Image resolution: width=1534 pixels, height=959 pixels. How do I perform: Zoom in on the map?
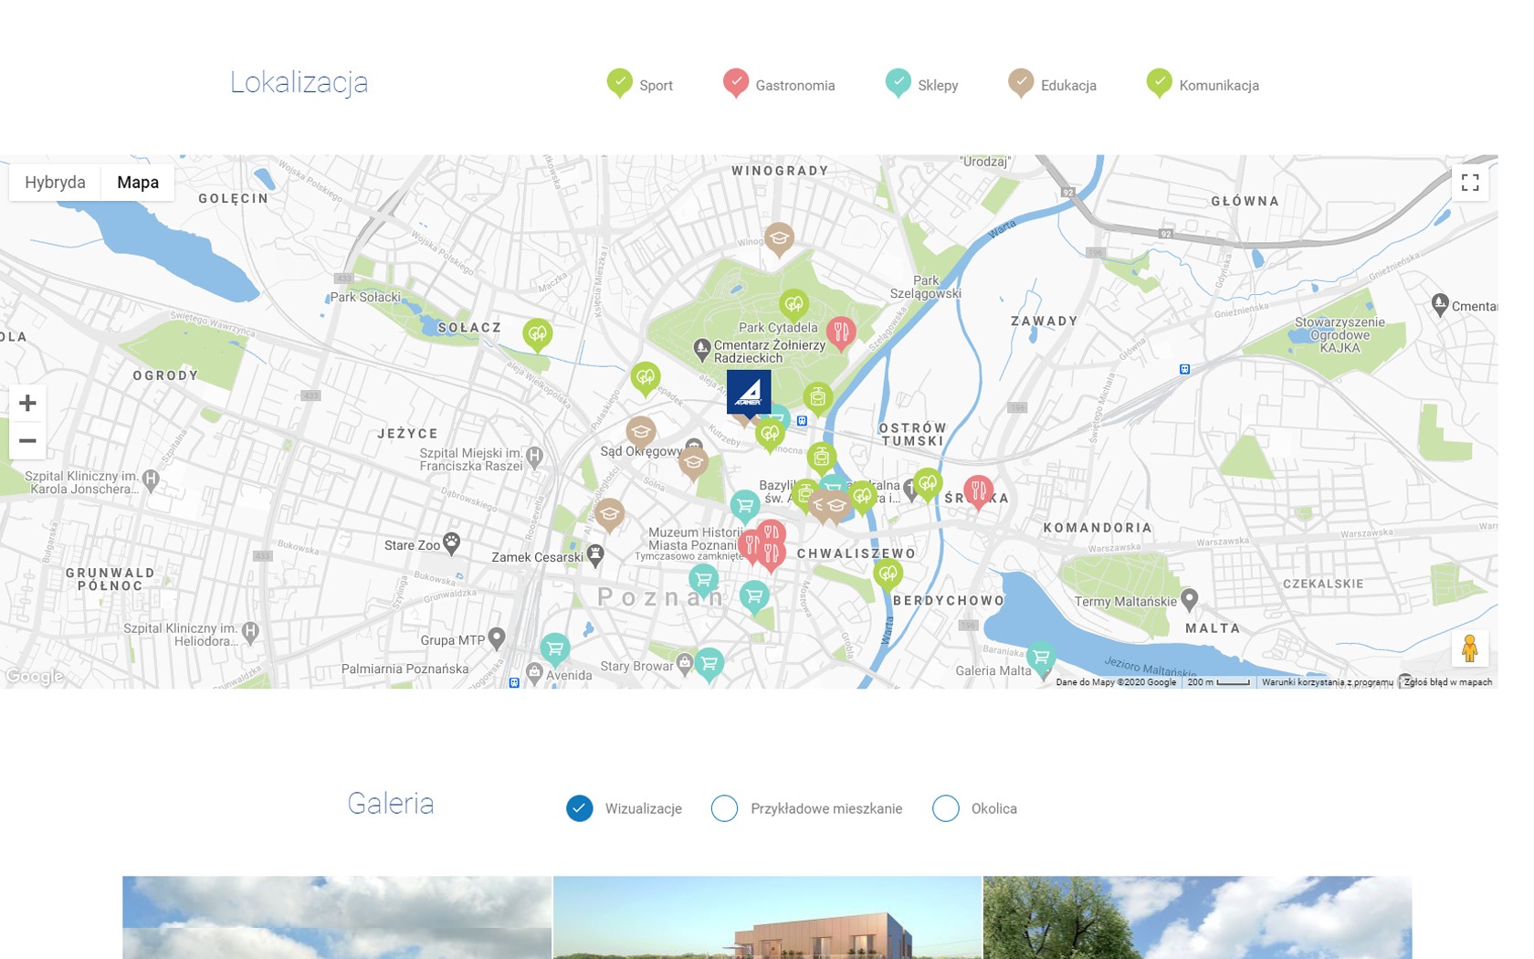(x=28, y=403)
